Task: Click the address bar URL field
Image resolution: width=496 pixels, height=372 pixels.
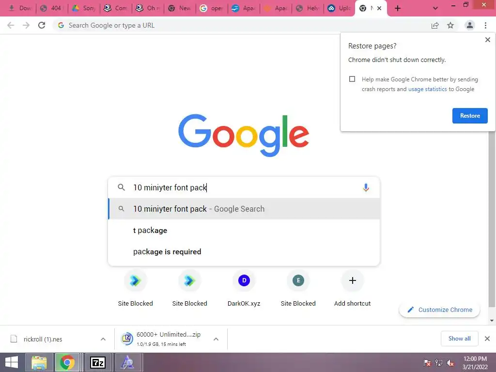Action: (x=240, y=25)
